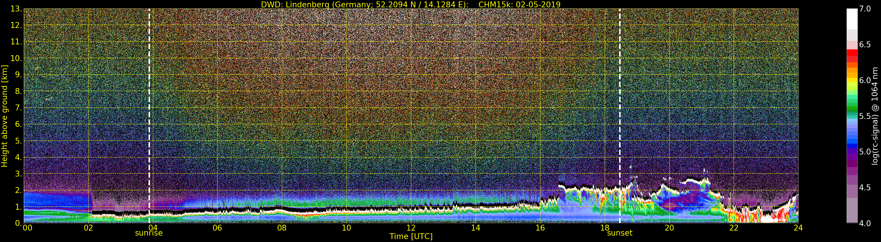Viewport: 881px width, 242px height.
Task: Click the white dashed sunrise line
Action: (x=149, y=116)
